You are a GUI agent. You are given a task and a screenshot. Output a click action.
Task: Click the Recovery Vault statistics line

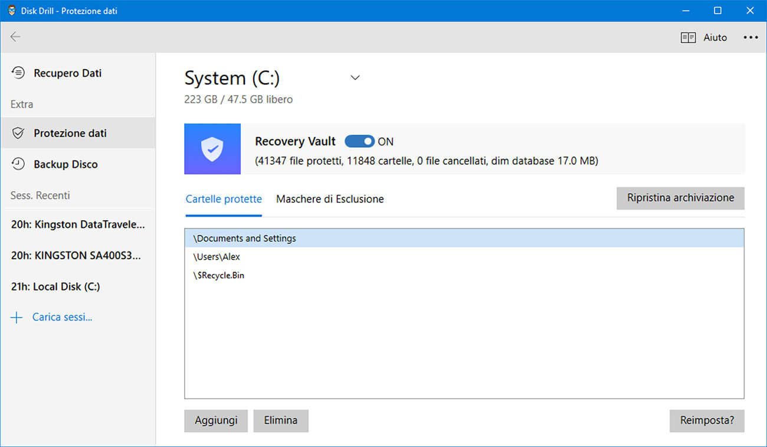tap(427, 160)
